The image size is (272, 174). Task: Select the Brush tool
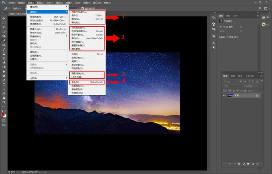pyautogui.click(x=4, y=49)
